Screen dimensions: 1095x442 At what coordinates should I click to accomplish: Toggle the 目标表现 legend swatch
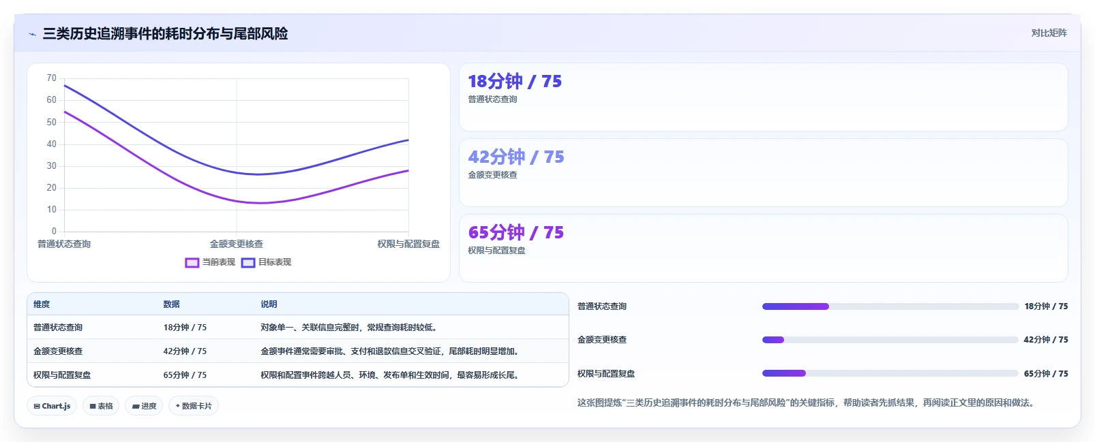click(248, 262)
